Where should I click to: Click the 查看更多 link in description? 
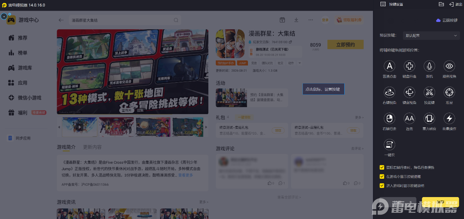(186, 175)
